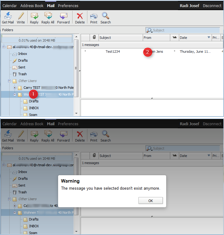224x235 pixels.
Task: Open search-field magnifier dropdown in upper window
Action: (x=150, y=31)
